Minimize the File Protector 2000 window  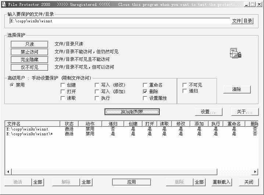(246, 4)
